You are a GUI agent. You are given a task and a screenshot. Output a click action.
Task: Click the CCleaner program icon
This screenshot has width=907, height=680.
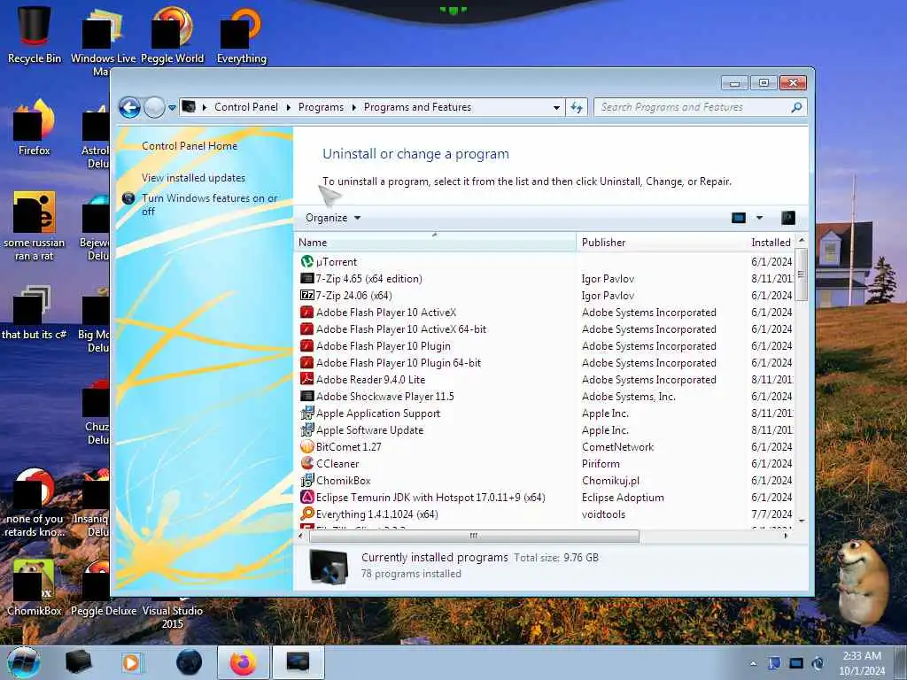click(307, 463)
